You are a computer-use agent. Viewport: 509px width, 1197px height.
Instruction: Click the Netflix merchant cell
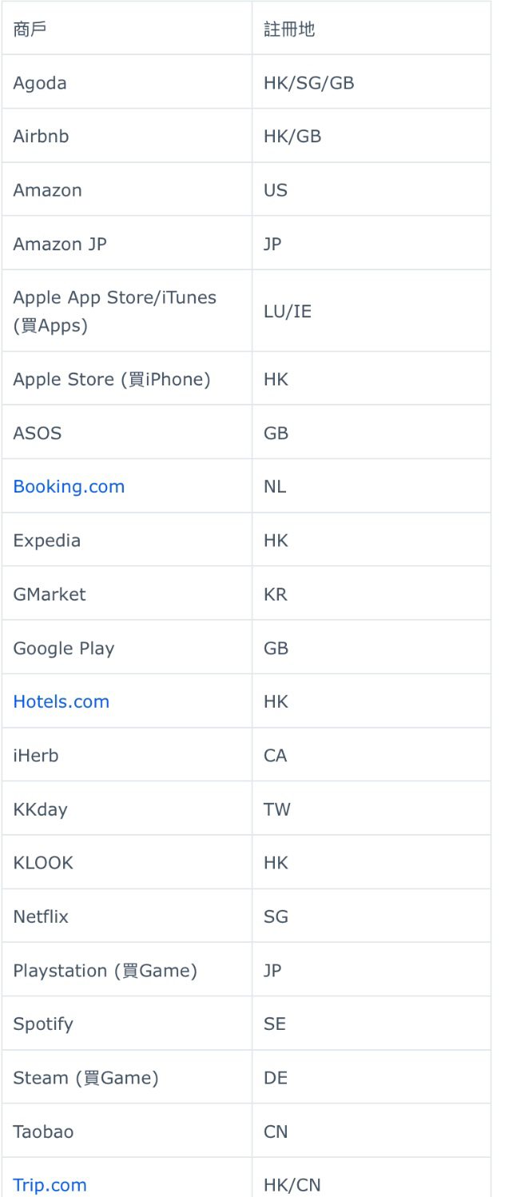coord(126,916)
